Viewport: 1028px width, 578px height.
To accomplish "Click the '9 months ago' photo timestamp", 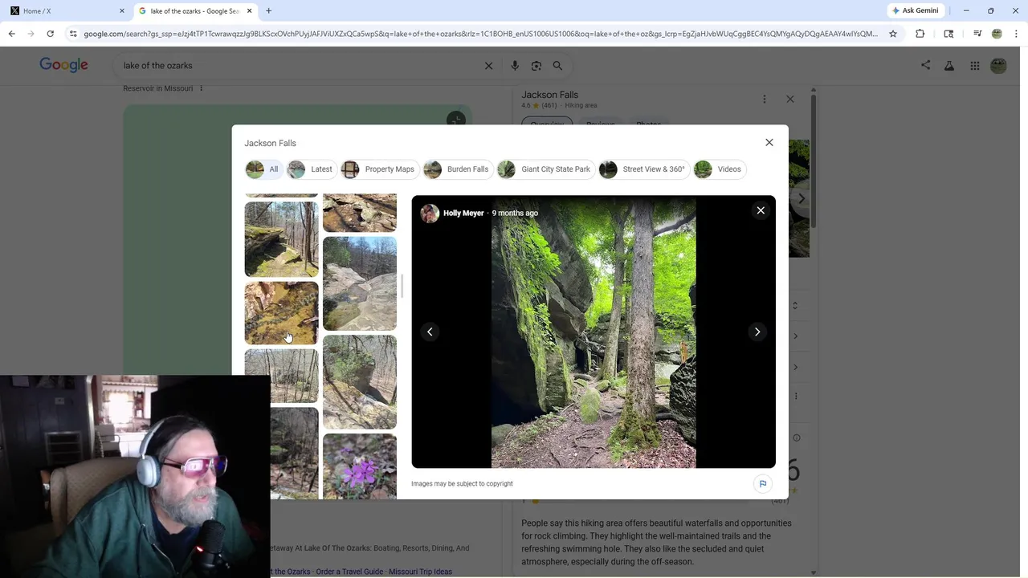I will (x=515, y=214).
